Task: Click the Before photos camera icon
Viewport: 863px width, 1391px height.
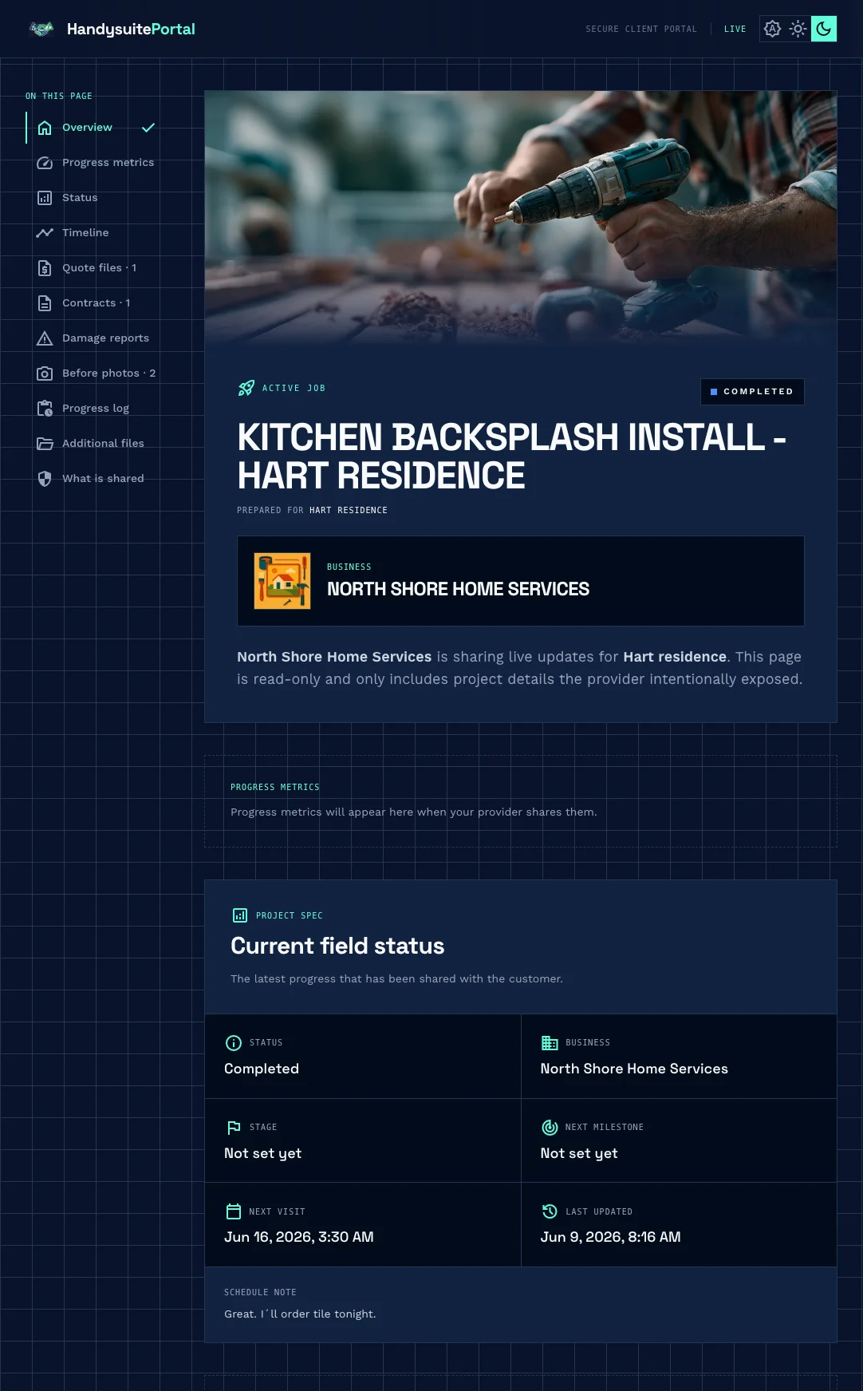Action: click(45, 373)
